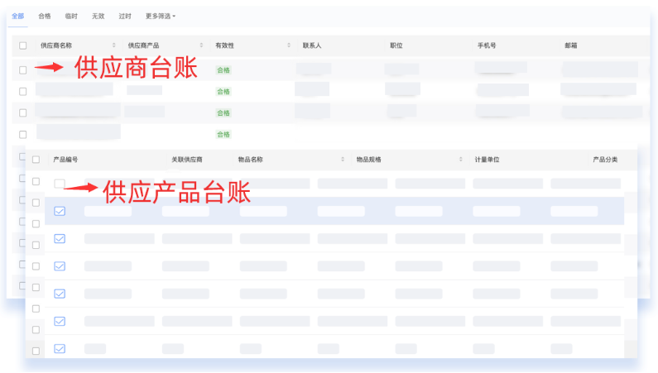
Task: Tick the product table select-all header checkbox
Action: click(x=36, y=160)
